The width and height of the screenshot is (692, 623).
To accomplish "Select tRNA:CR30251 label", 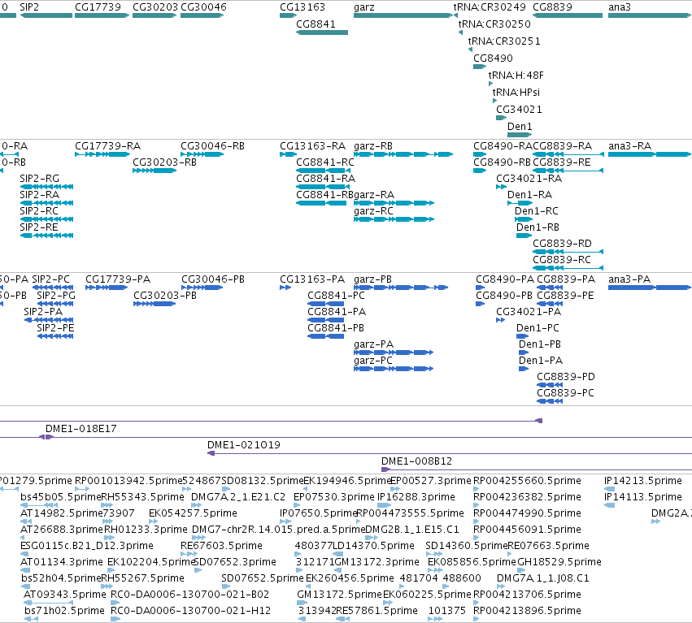I will (x=504, y=41).
